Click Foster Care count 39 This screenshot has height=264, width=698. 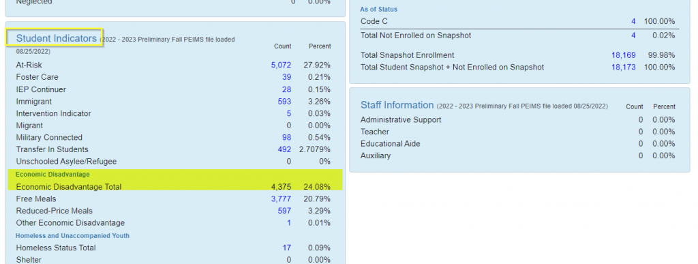[287, 77]
